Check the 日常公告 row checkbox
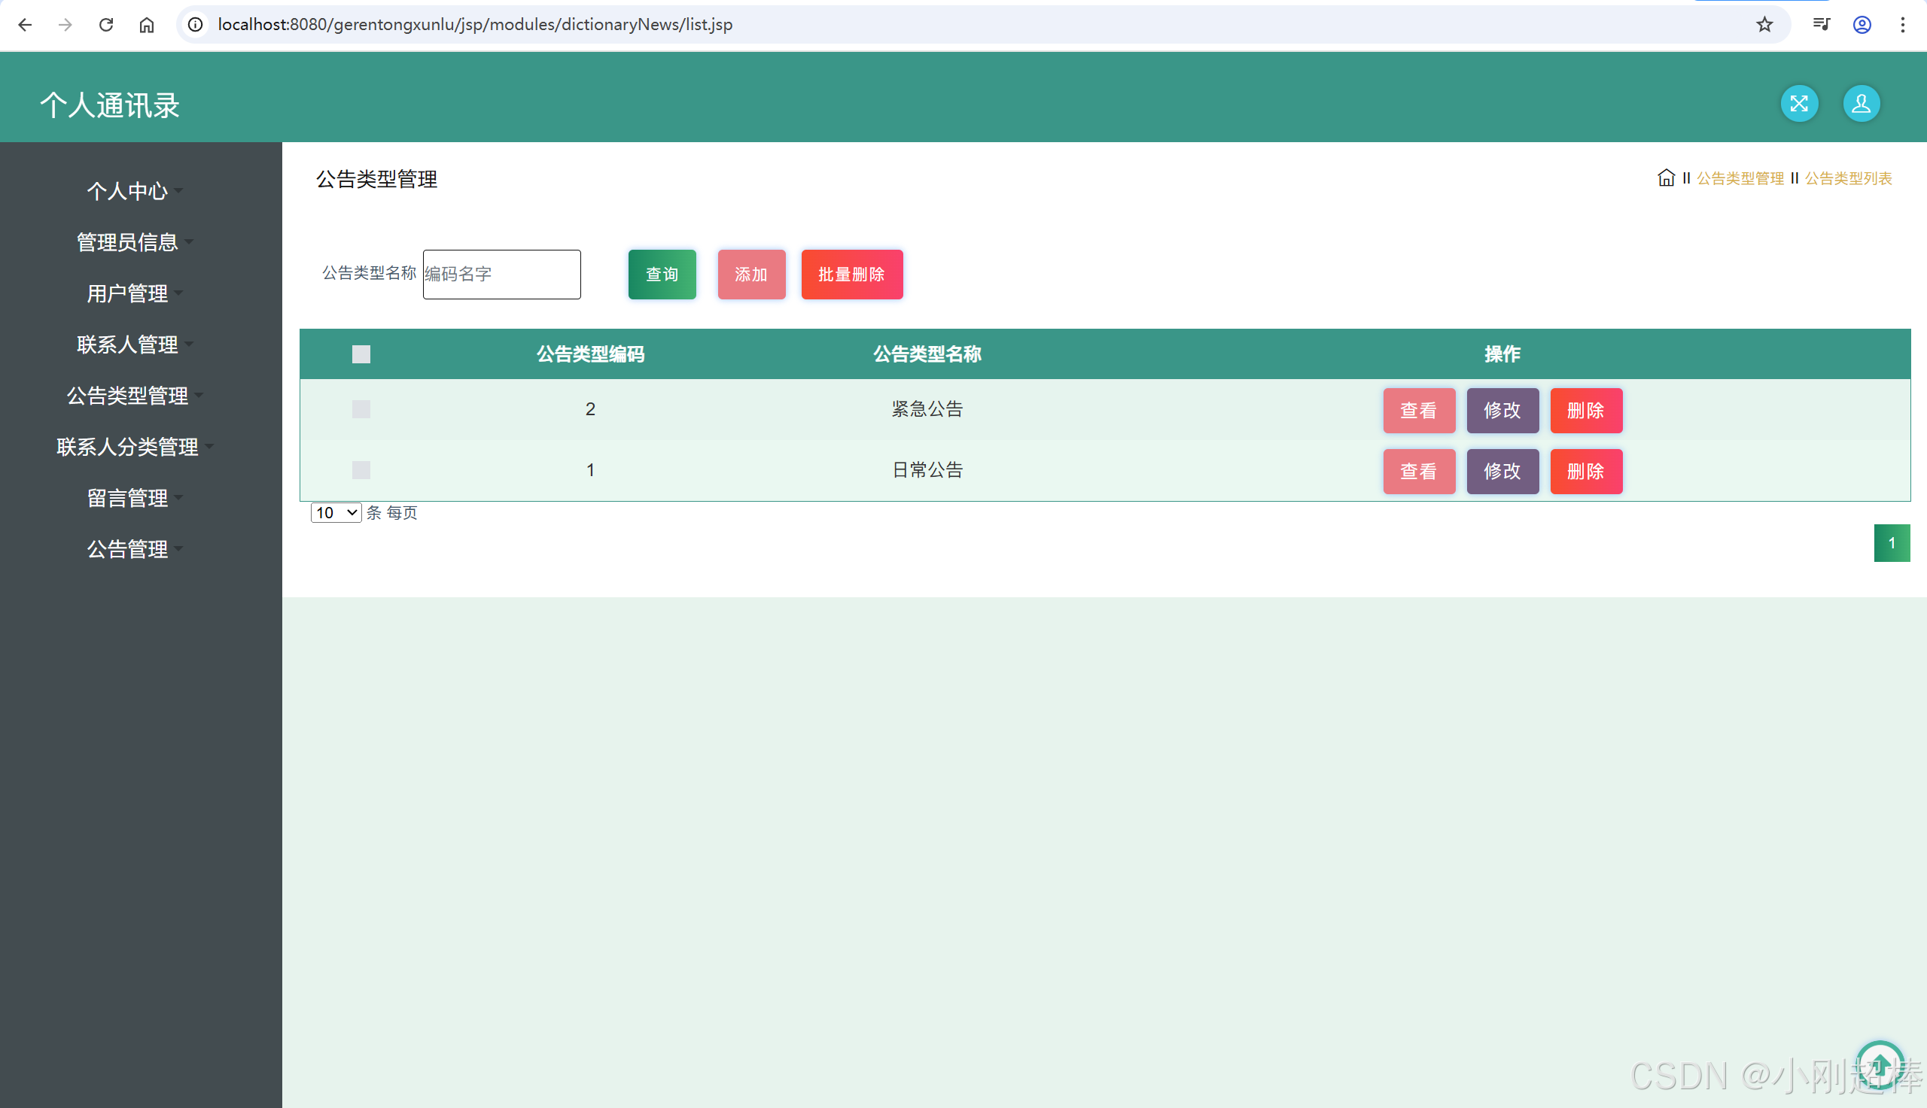 point(361,470)
